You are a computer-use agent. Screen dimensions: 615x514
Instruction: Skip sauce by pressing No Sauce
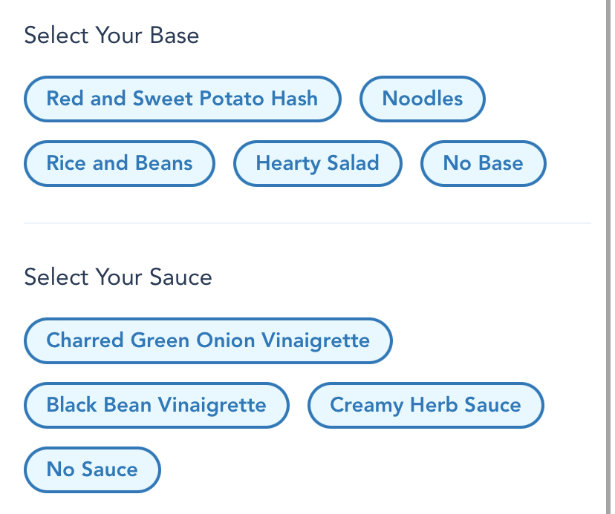point(92,469)
